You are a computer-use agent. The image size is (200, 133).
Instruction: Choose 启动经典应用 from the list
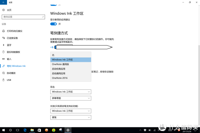71,69
